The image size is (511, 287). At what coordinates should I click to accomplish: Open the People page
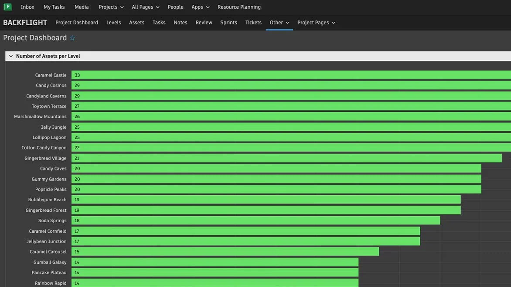click(175, 7)
